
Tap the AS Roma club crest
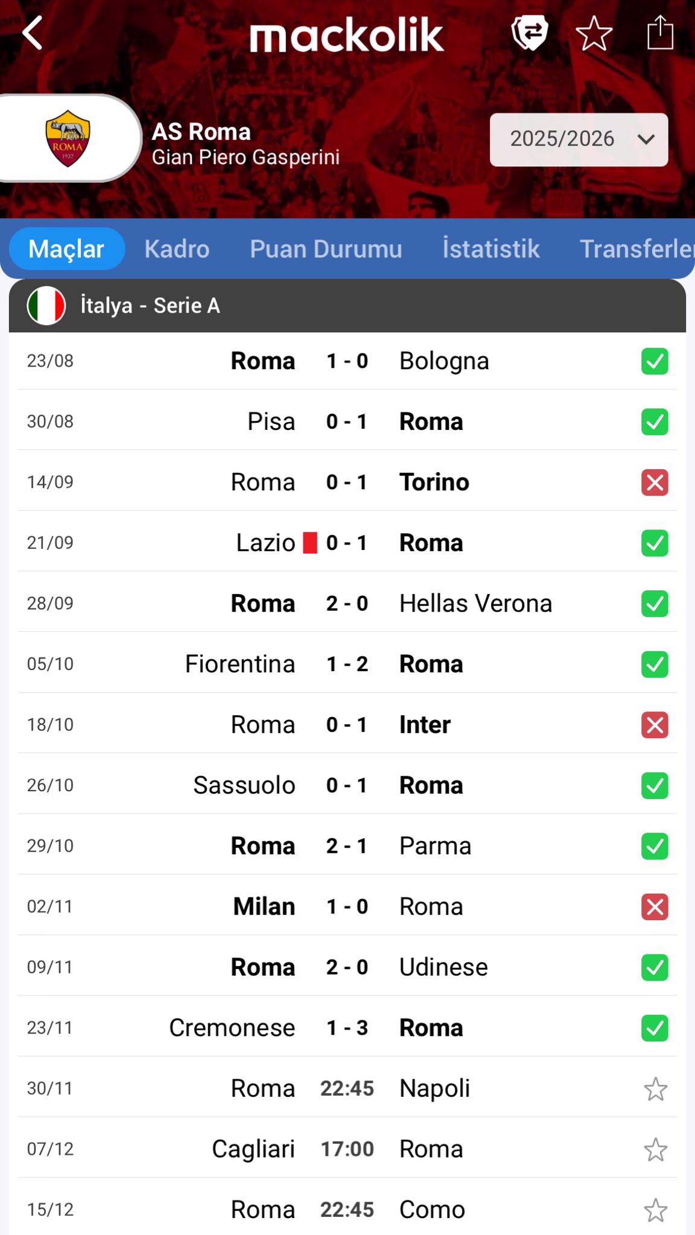(68, 138)
